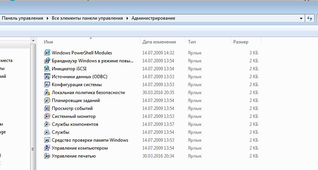
Task: Click 2 КБ size of Планировщик заданий
Action: (254, 100)
